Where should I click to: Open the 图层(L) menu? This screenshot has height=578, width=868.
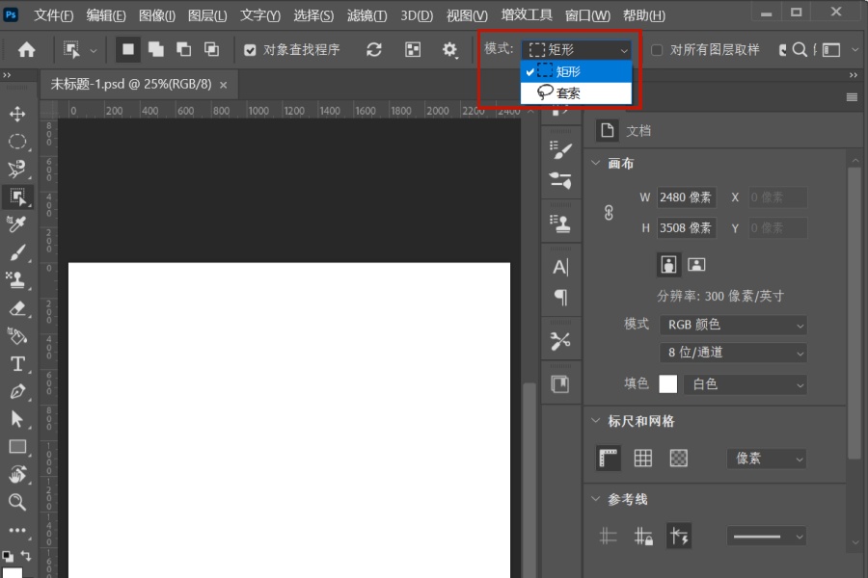[x=207, y=15]
